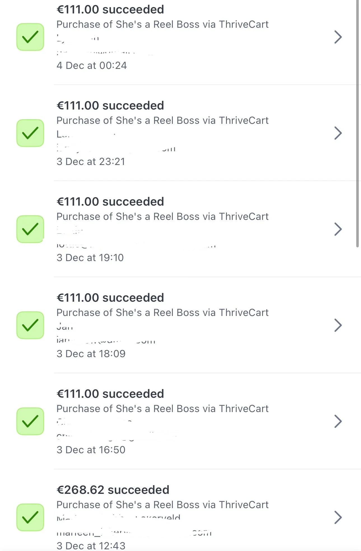Open chevron arrow for the €268.62 payment

338,517
